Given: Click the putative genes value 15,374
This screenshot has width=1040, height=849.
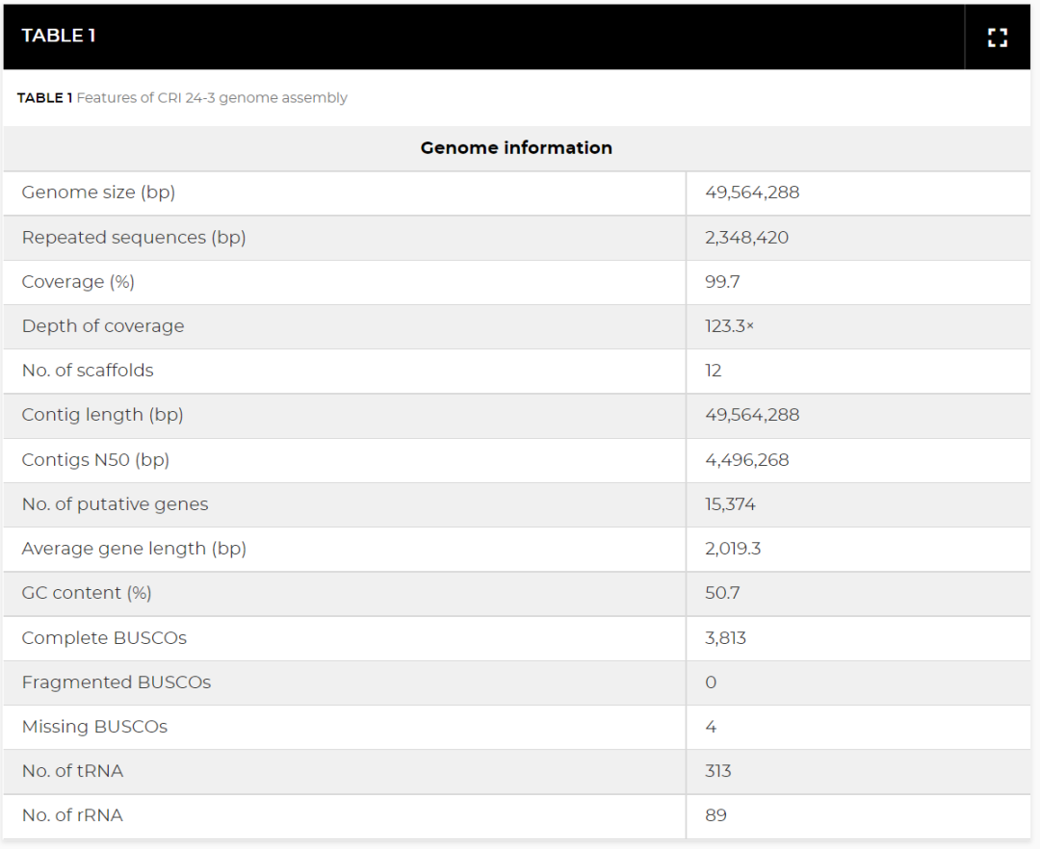Looking at the screenshot, I should coord(730,504).
